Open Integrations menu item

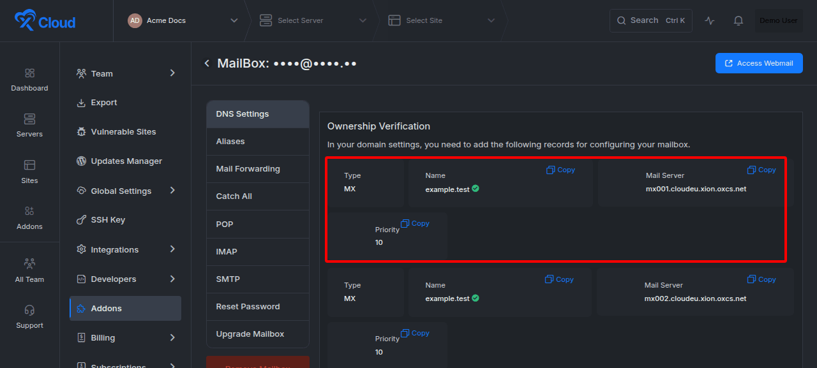tap(125, 249)
